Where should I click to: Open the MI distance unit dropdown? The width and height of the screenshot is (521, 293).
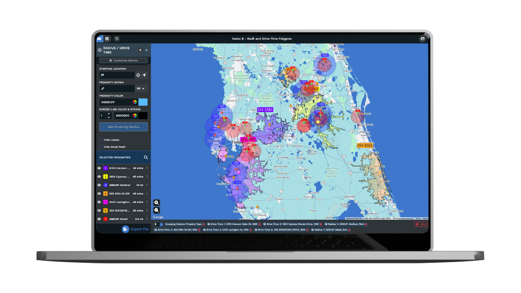tap(141, 89)
